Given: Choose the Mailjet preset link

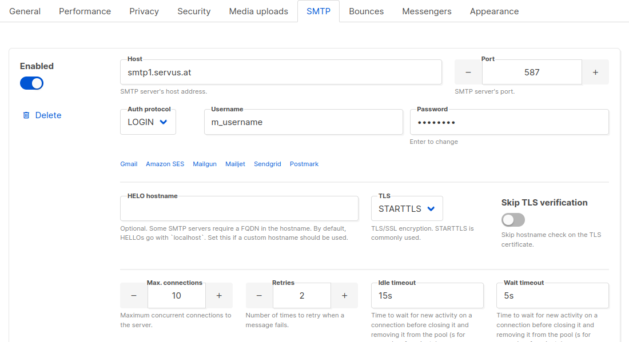Looking at the screenshot, I should (x=235, y=164).
